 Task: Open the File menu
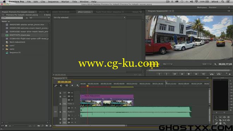click(29, 1)
